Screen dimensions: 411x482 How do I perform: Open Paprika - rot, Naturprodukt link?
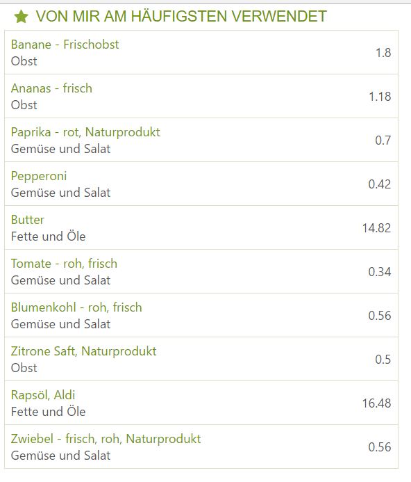85,132
